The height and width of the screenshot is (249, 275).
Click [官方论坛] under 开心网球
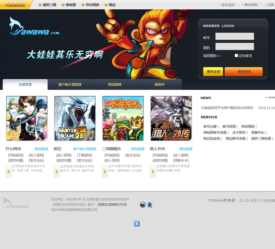pyautogui.click(x=37, y=161)
